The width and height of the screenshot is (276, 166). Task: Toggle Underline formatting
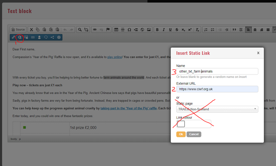pyautogui.click(x=170, y=29)
